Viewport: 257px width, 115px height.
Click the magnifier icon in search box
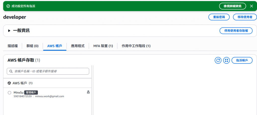11,71
